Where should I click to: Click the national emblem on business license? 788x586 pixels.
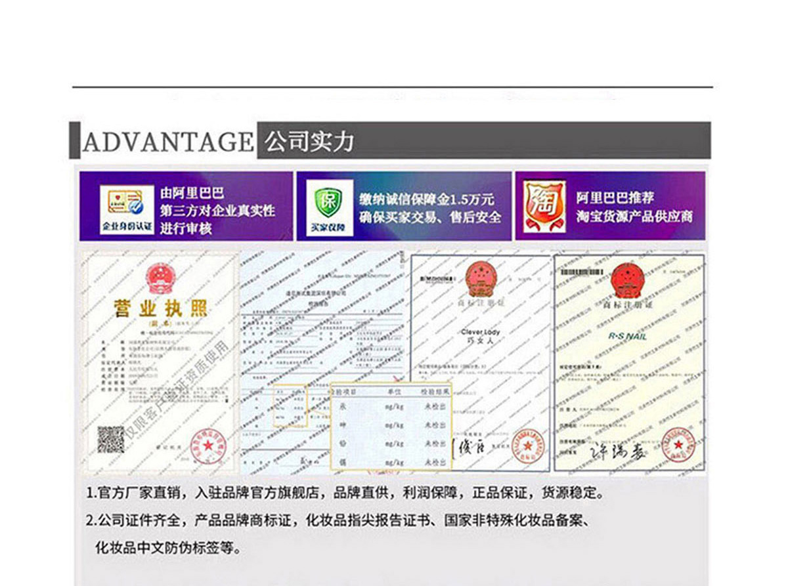point(162,278)
